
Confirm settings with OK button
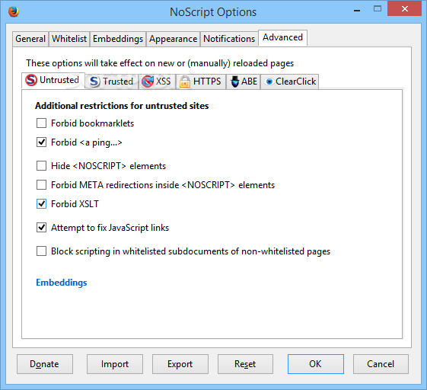[316, 364]
